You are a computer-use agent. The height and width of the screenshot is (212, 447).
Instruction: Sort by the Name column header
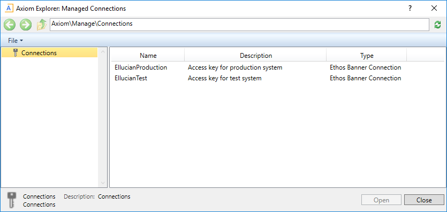148,56
